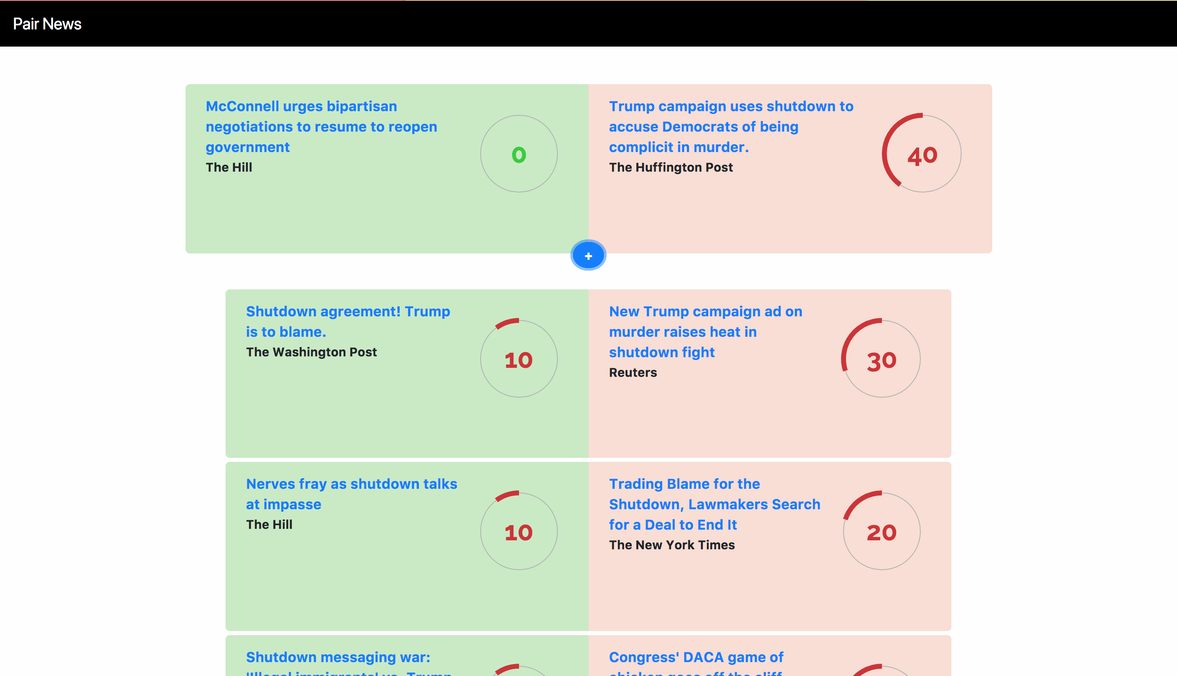Open the Pair News home link

coord(47,24)
